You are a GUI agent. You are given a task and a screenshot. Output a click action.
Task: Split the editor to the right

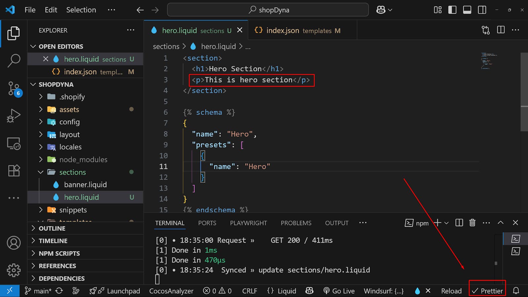(x=501, y=30)
